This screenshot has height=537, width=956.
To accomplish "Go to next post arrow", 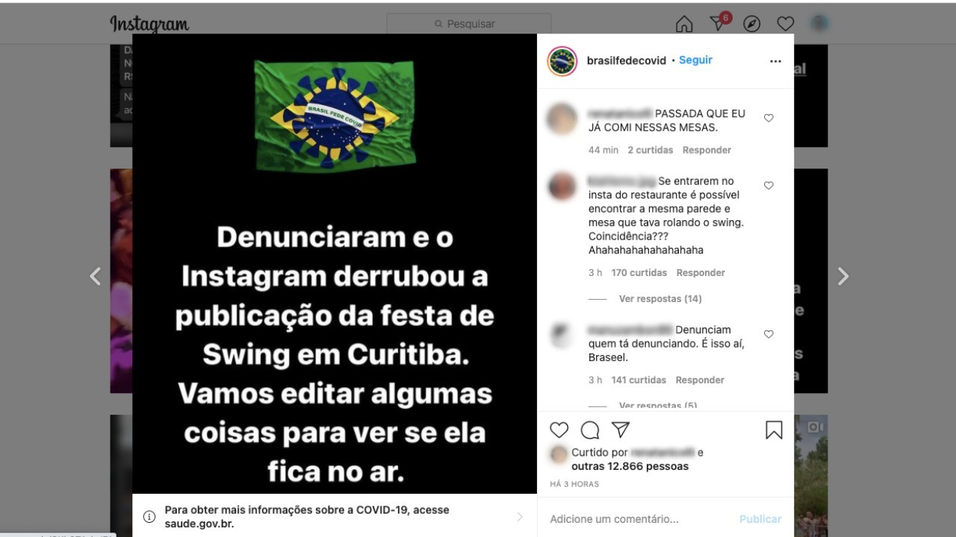I will pyautogui.click(x=843, y=277).
